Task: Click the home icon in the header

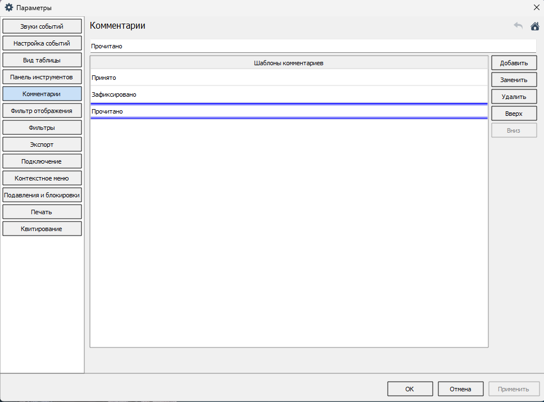Action: point(534,26)
